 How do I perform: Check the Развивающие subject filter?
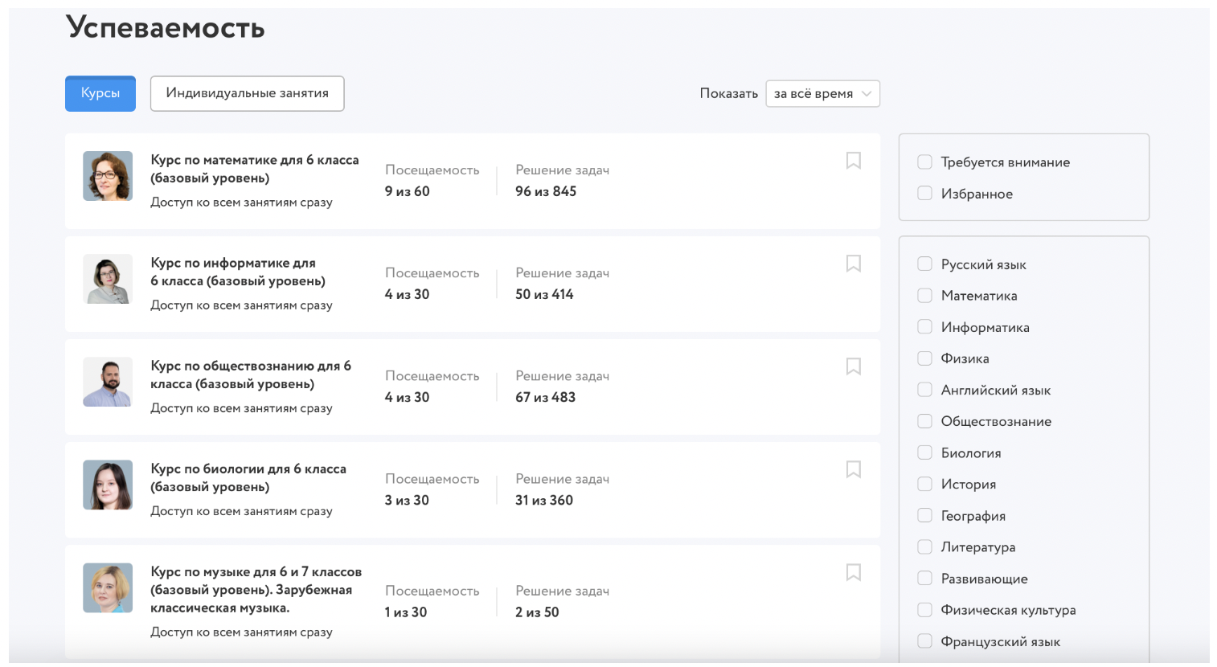point(925,579)
